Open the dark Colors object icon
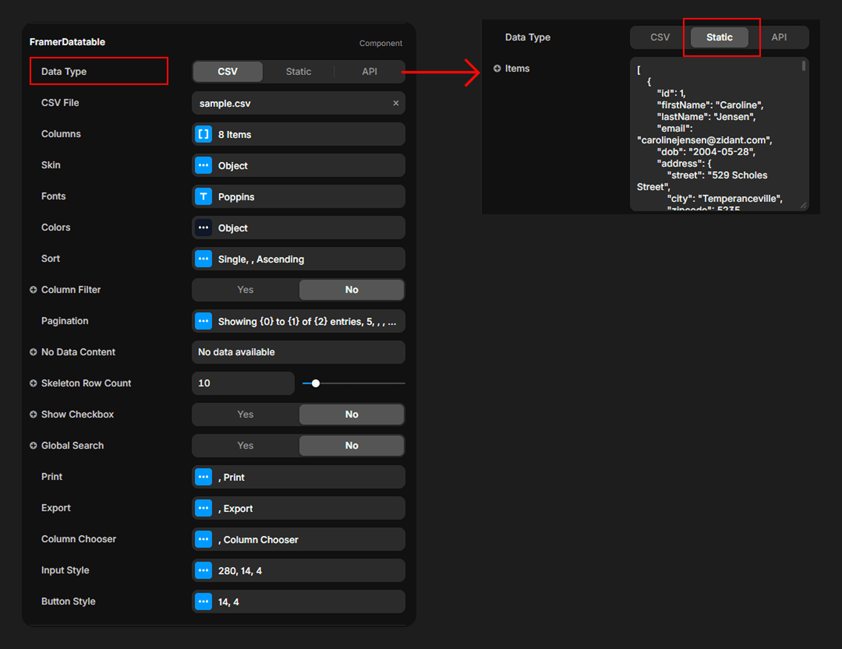The height and width of the screenshot is (649, 842). tap(203, 228)
